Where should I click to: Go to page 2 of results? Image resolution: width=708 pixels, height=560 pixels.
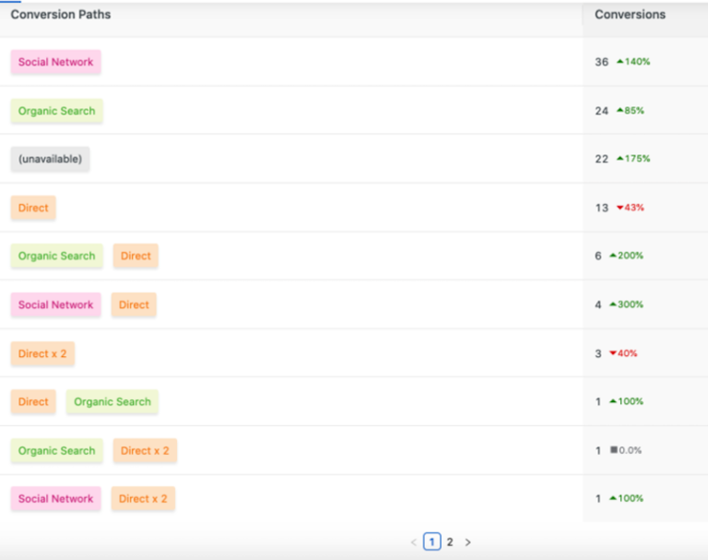tap(450, 542)
